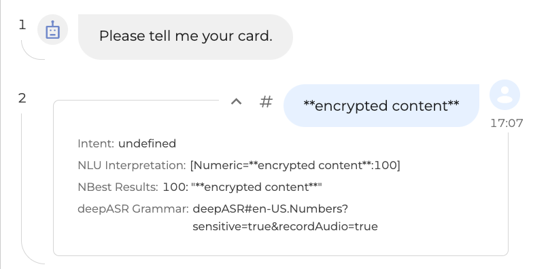Click the encrypted content user bubble
Viewport: 548px width, 269px height.
381,105
